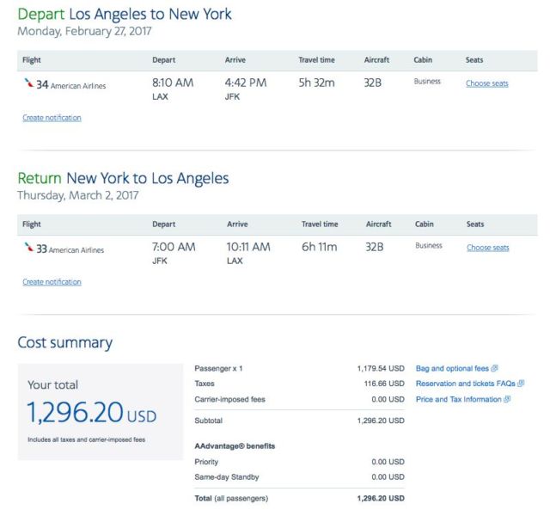The width and height of the screenshot is (550, 516).
Task: Click external-link icon next to Bag and optional fees
Action: click(495, 369)
